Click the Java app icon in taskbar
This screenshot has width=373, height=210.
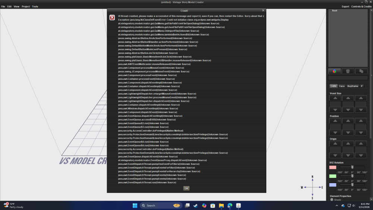[x=238, y=206]
